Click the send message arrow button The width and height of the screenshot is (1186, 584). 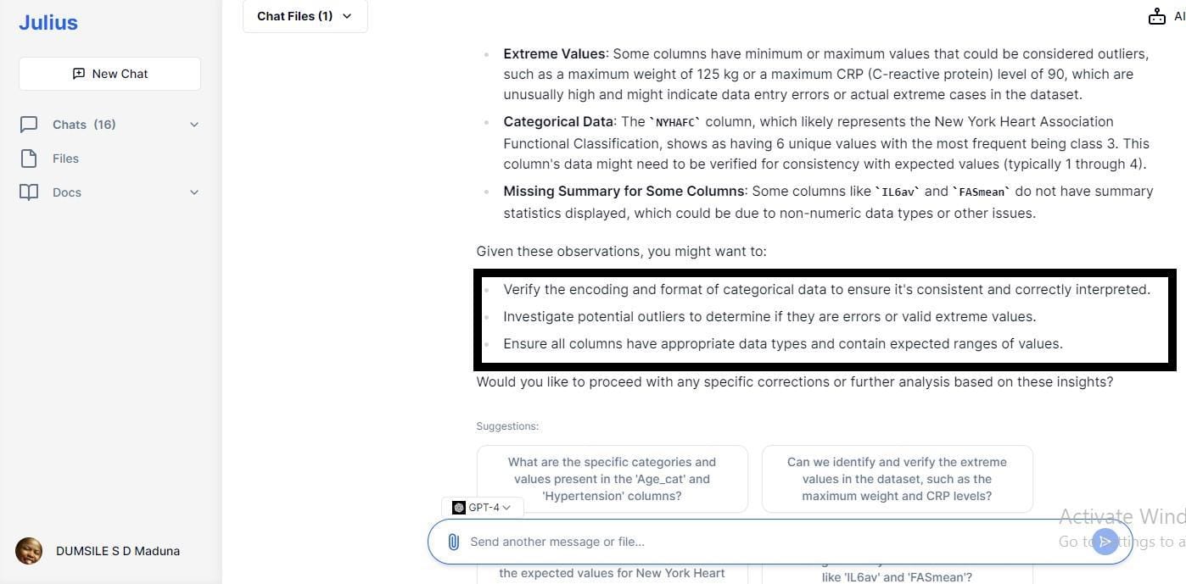1105,542
